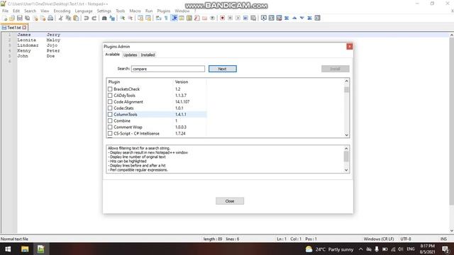Screen dimensions: 454x255
Task: Toggle Word Wrap toolbar icon
Action: (x=158, y=18)
